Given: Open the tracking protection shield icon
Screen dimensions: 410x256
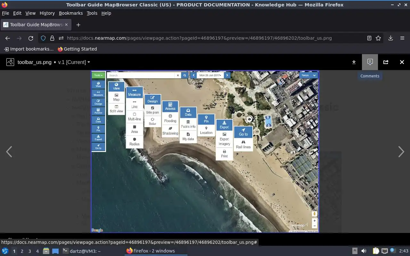Looking at the screenshot, I should coord(43,38).
